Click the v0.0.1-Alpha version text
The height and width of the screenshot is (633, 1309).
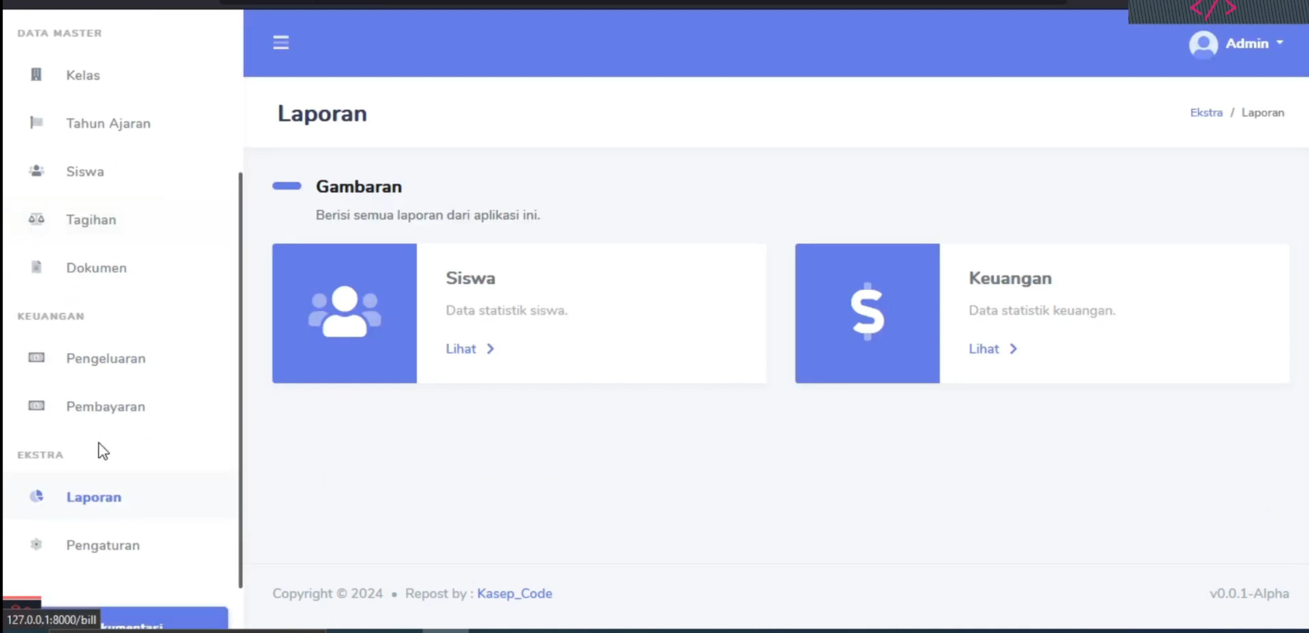(x=1249, y=594)
